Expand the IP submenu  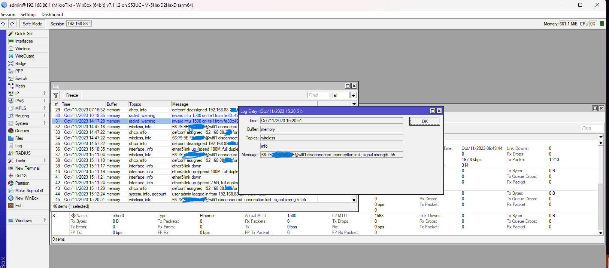pos(45,93)
